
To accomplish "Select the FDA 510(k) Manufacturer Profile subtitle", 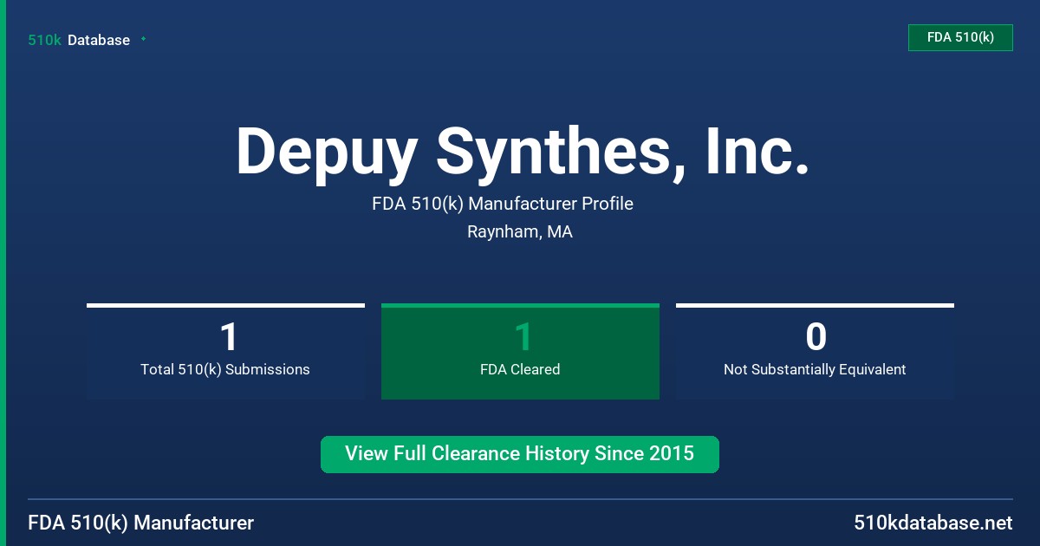I will coord(503,204).
